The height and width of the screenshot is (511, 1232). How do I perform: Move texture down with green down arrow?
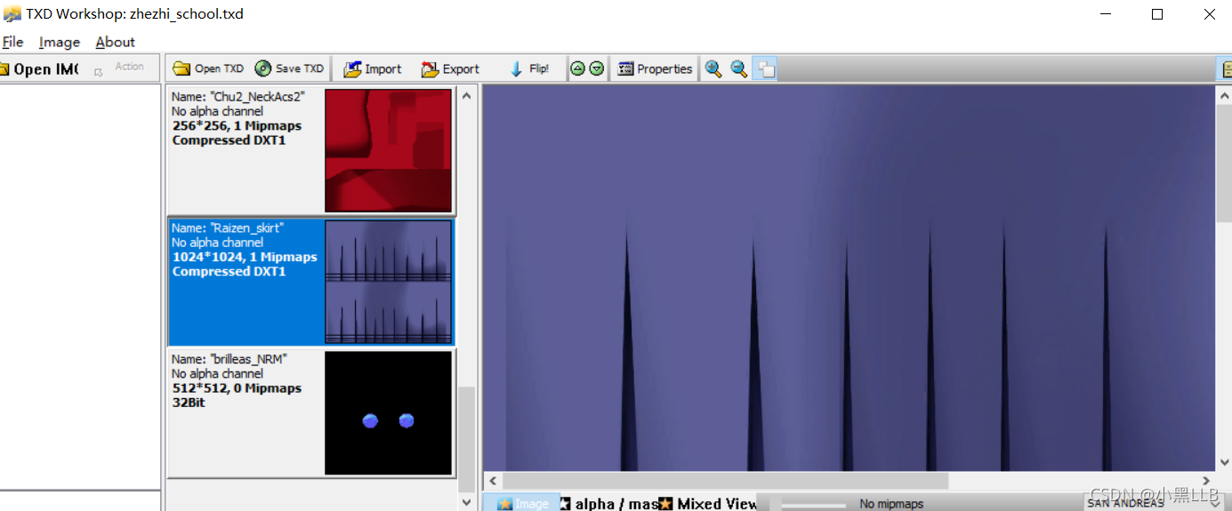click(596, 68)
